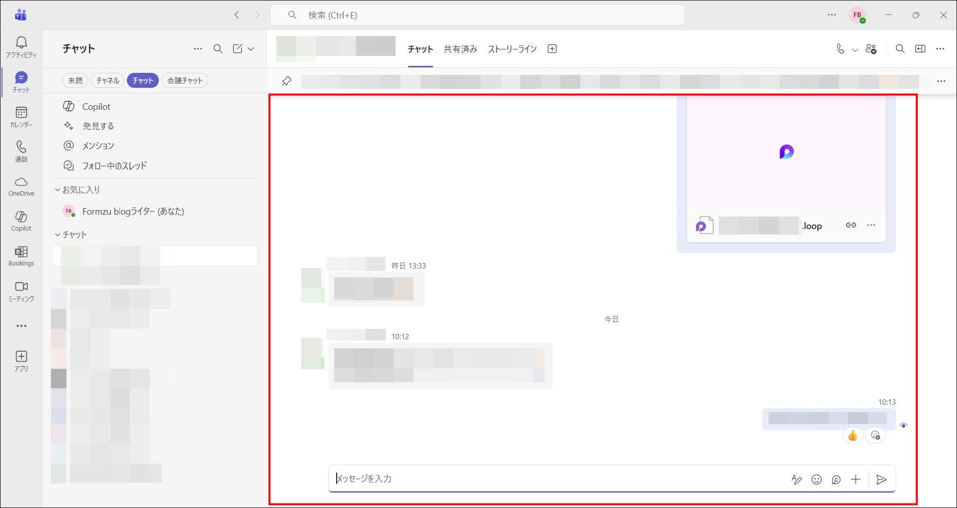Screen dimensions: 957x508
Task: Send message with the paper plane icon
Action: coord(882,480)
